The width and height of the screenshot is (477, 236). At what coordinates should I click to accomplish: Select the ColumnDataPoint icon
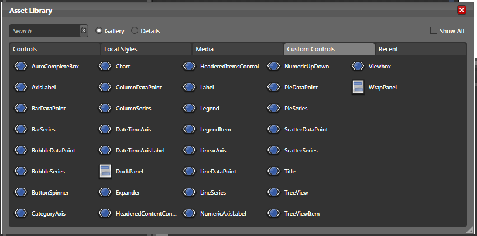(x=105, y=87)
